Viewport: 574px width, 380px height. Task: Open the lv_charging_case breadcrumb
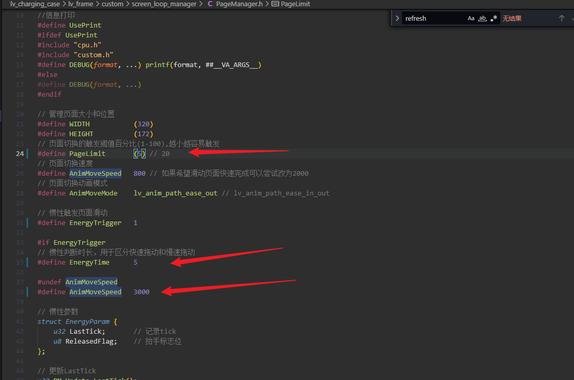coord(35,4)
